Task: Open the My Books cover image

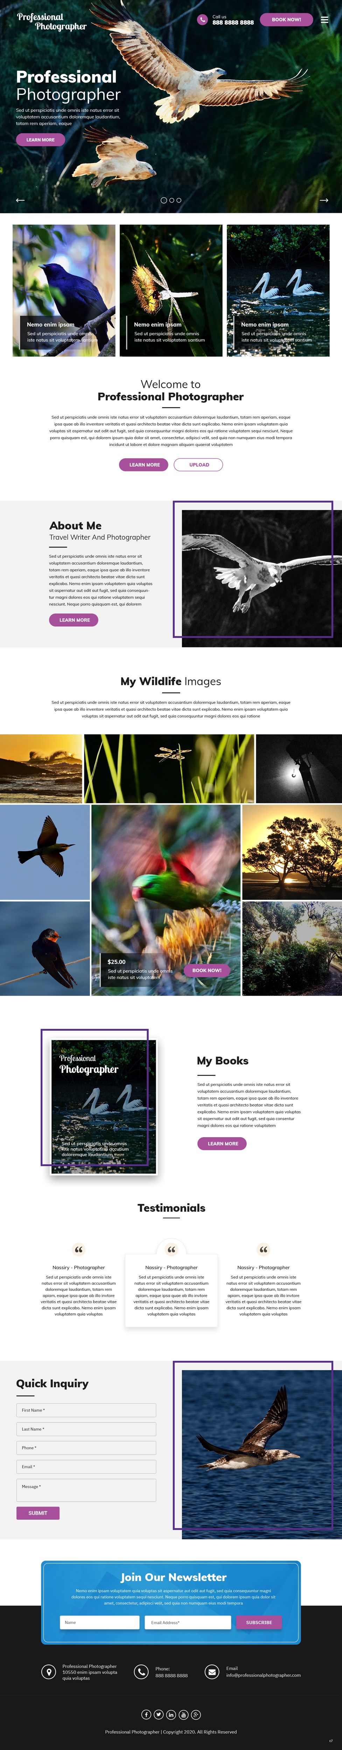Action: coord(104,1107)
